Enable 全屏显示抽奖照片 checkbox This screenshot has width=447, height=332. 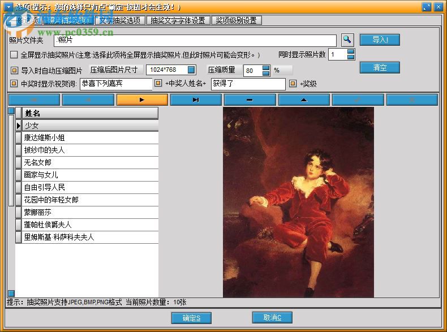[14, 54]
